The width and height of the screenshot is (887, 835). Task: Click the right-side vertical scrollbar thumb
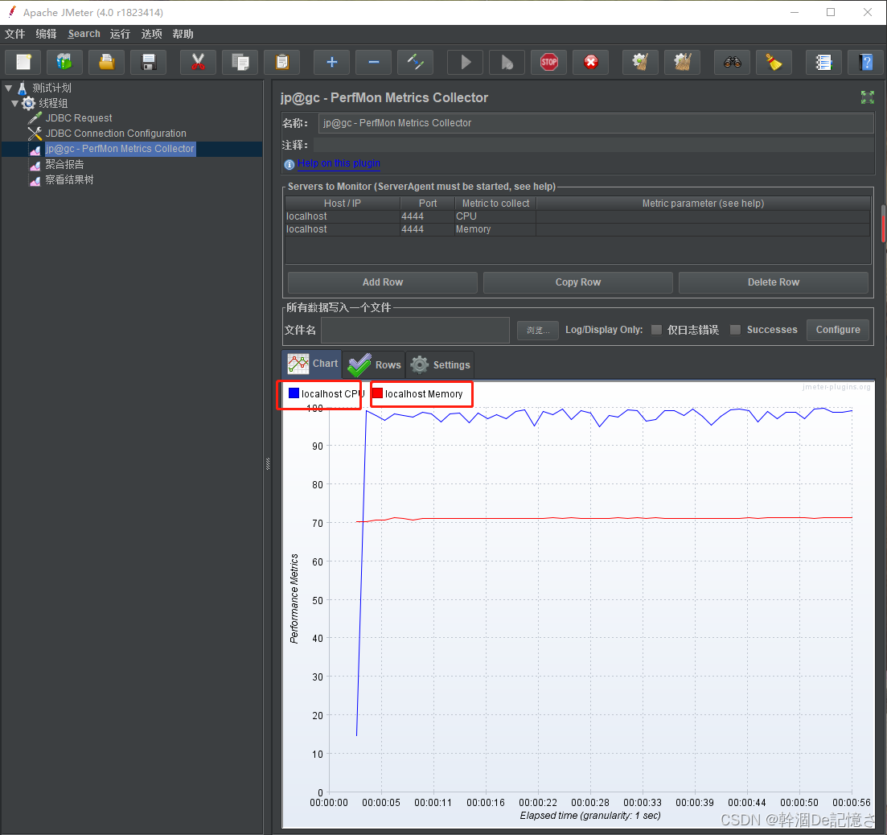click(x=883, y=224)
